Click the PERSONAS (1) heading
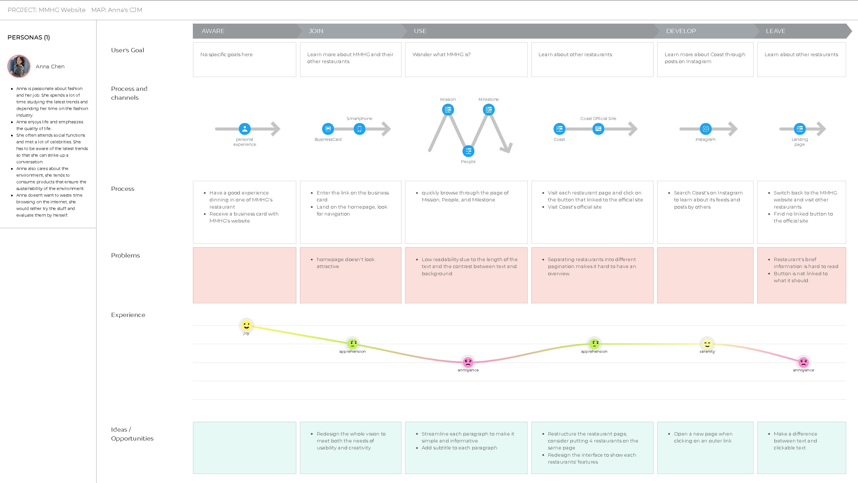Screen dimensions: 858x483 (x=29, y=37)
